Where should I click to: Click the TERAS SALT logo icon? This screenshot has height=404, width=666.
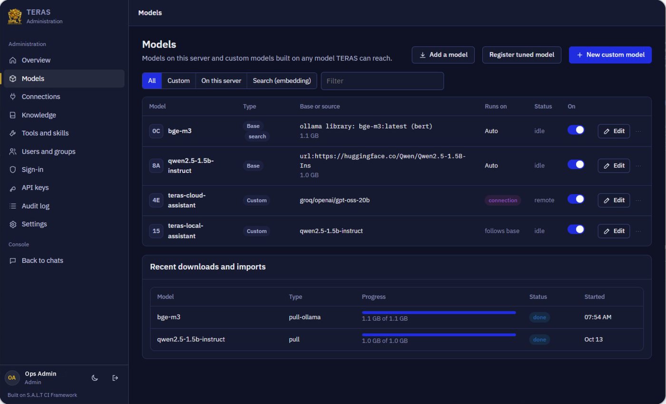pyautogui.click(x=15, y=16)
